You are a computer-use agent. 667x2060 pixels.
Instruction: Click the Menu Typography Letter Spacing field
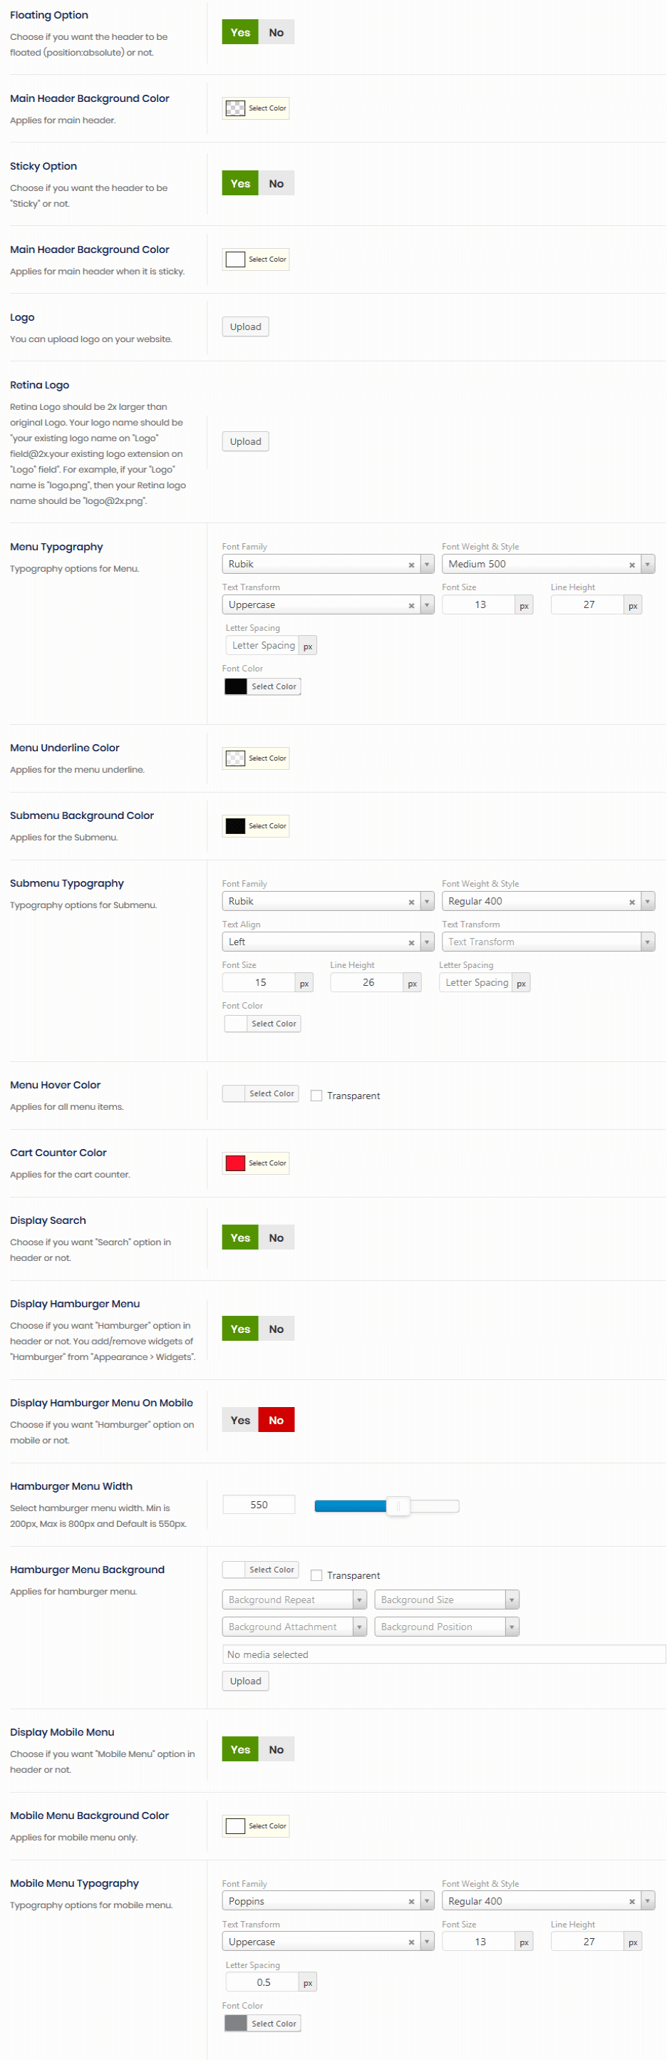tap(263, 645)
